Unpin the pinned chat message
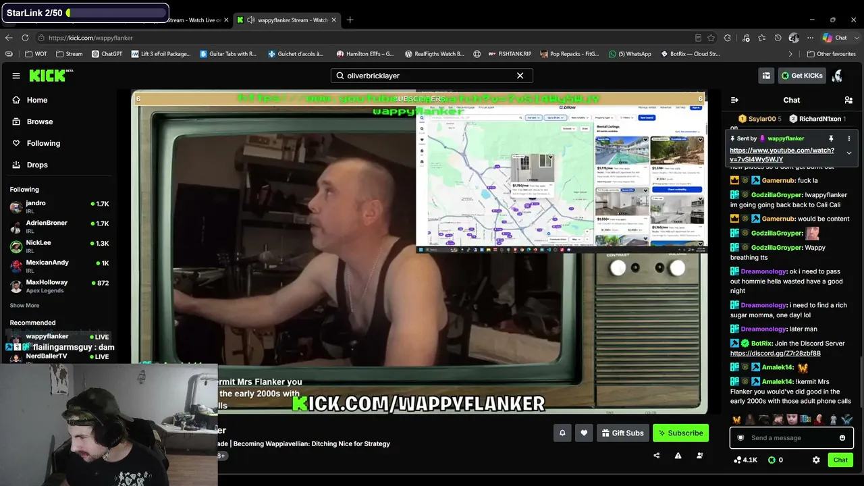Screen dimensions: 864x486 [831, 138]
